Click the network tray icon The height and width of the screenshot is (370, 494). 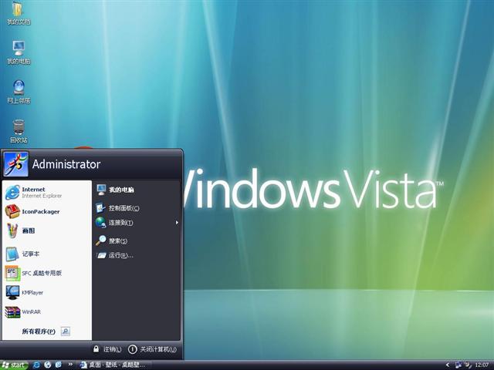tap(458, 365)
